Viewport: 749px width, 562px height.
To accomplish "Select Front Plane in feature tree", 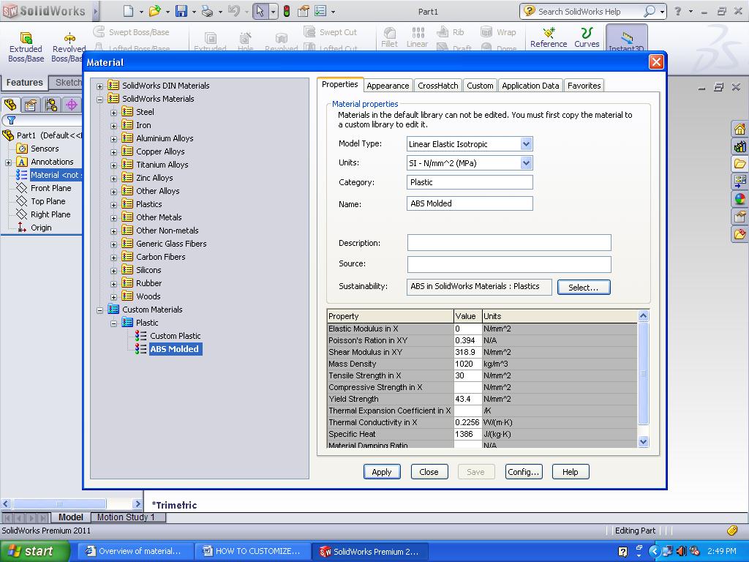I will coord(50,188).
